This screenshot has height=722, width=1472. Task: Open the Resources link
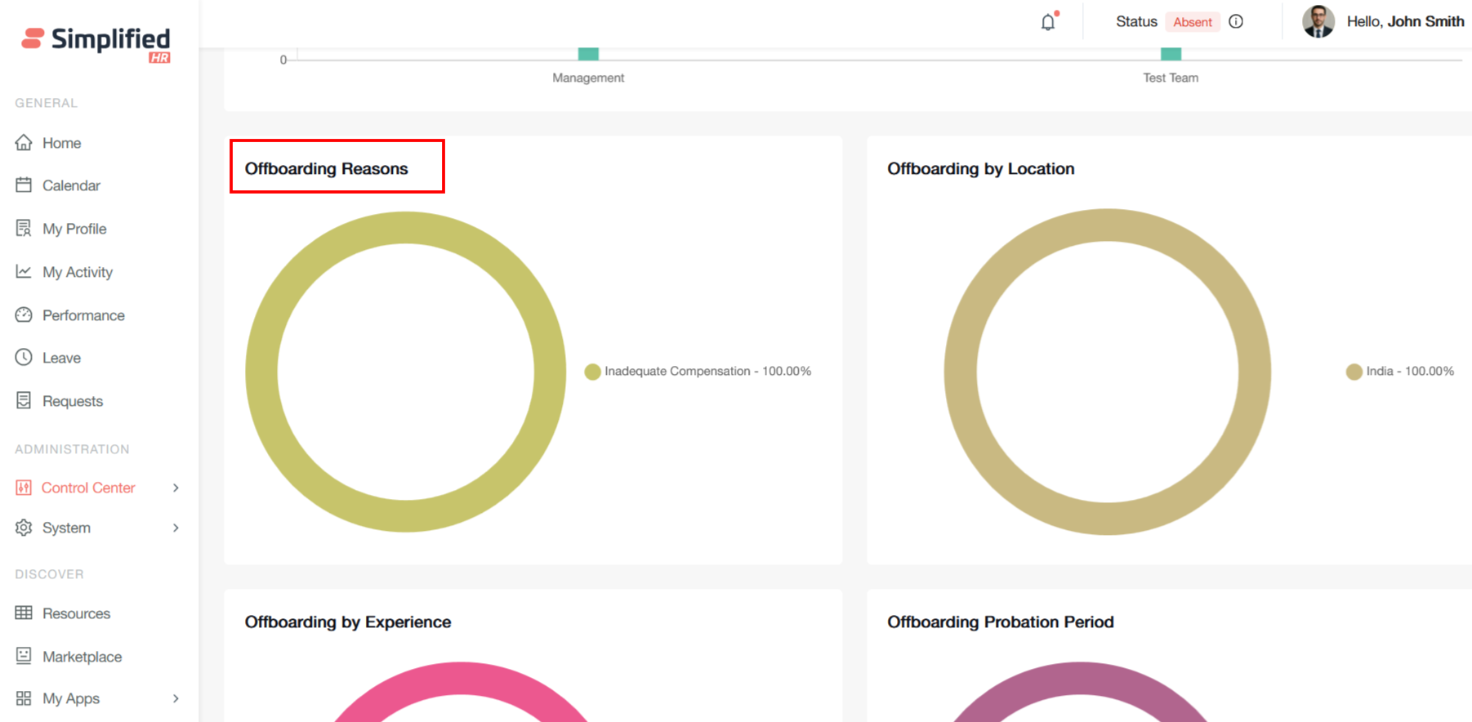pos(76,613)
